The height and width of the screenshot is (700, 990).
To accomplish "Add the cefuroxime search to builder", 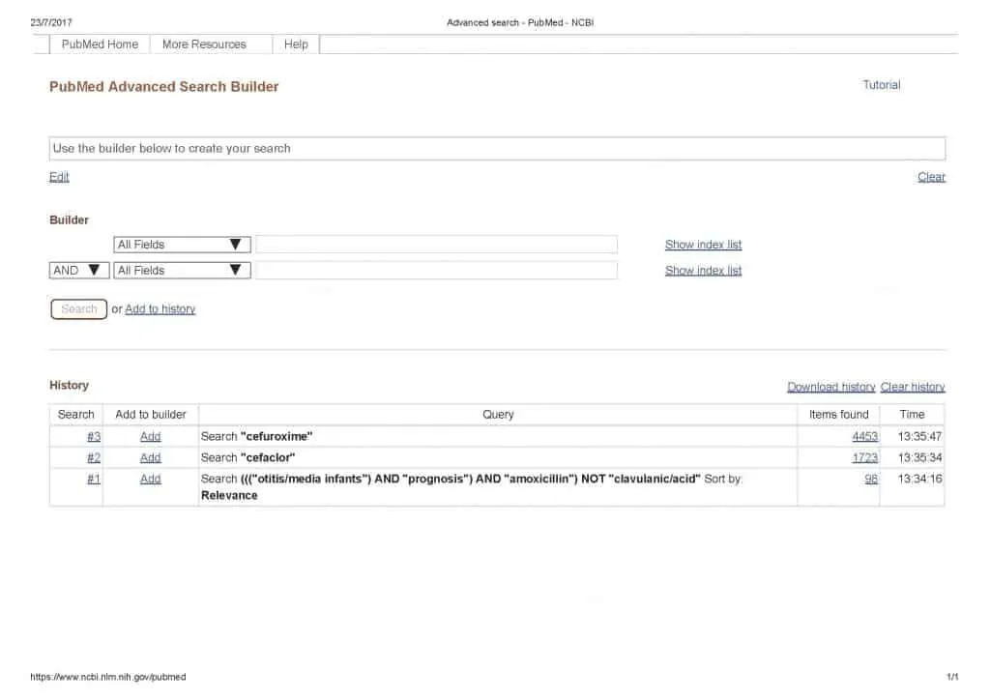I will 151,437.
